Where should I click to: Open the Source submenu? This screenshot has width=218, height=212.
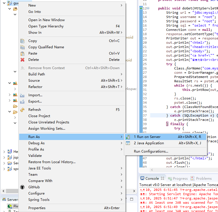pos(72,81)
